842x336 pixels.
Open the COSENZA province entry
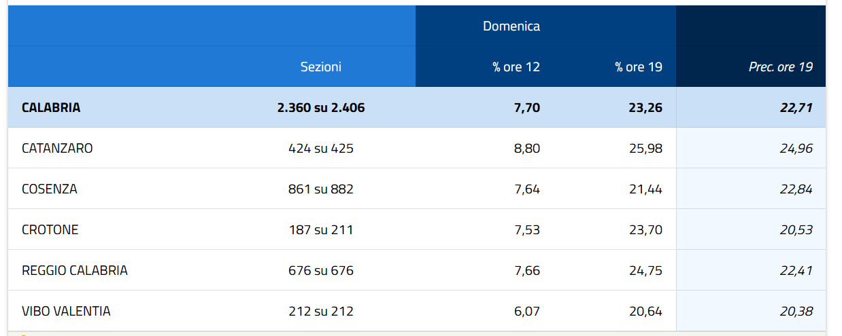coord(50,189)
